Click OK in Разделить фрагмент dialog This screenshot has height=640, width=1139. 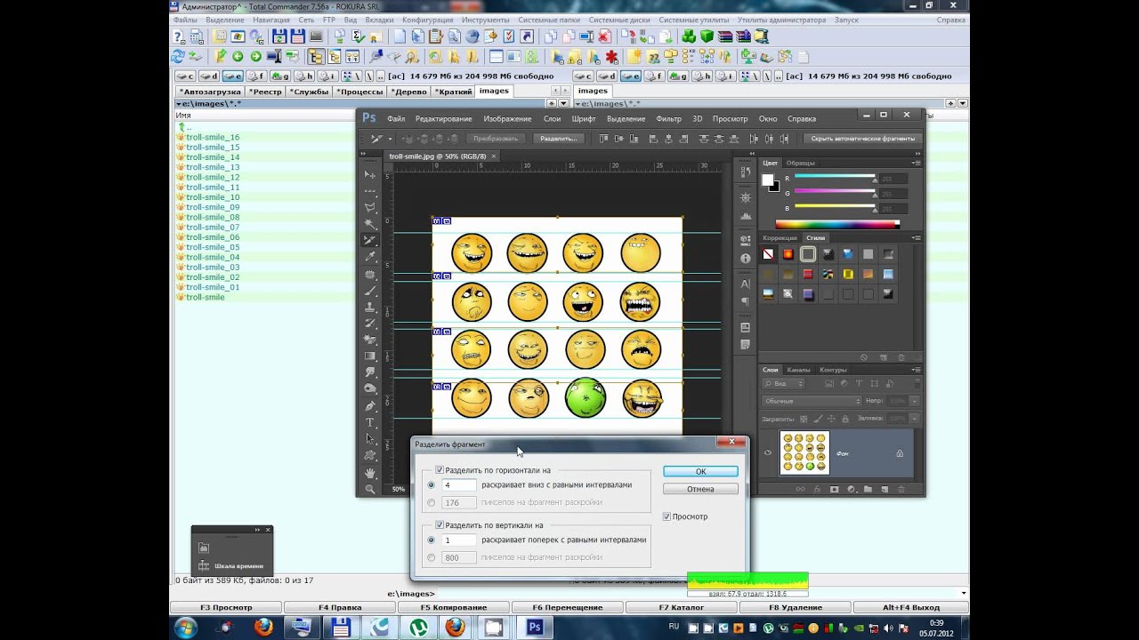pyautogui.click(x=700, y=471)
